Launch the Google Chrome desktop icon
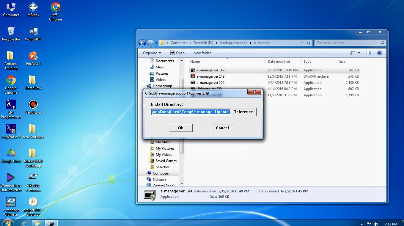The height and width of the screenshot is (226, 404). [11, 85]
